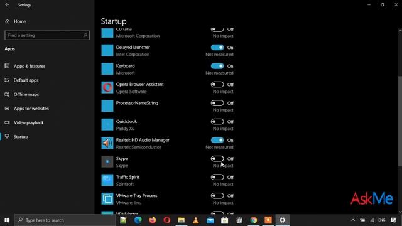Open Opera from the taskbar
This screenshot has height=226, width=402.
[x=167, y=220]
